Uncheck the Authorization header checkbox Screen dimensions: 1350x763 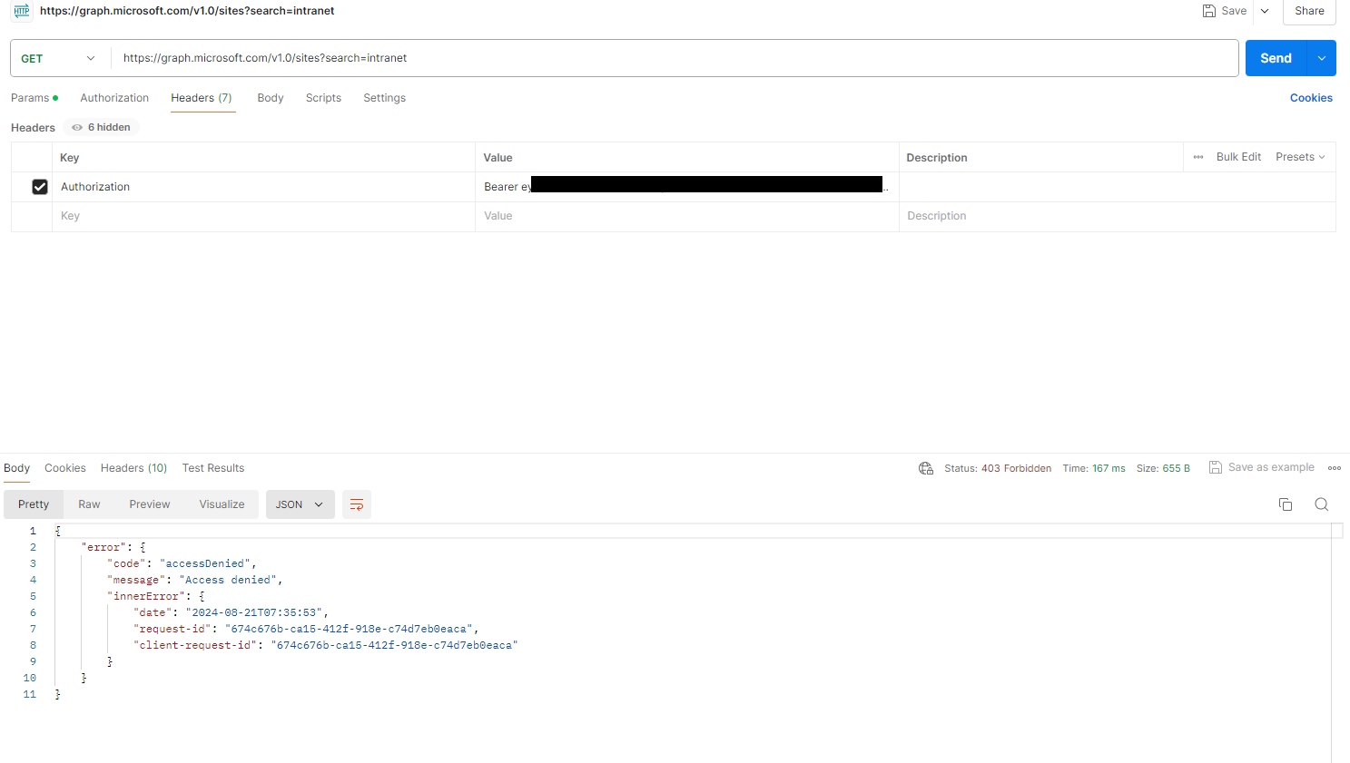40,186
